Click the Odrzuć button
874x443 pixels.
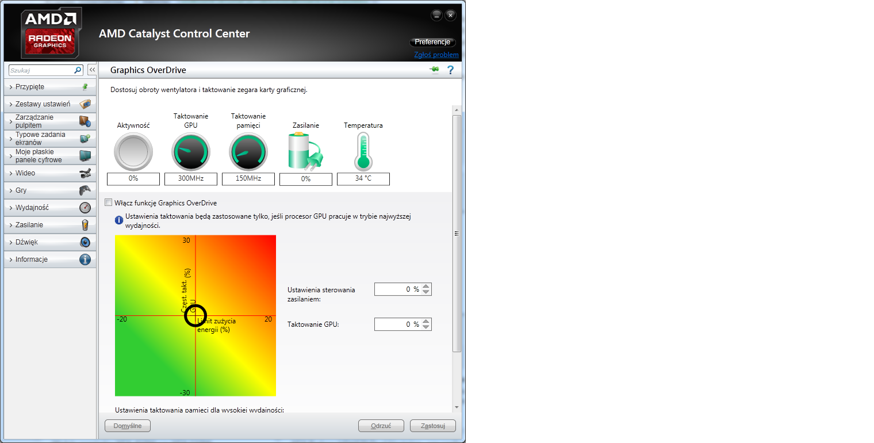[x=381, y=426]
